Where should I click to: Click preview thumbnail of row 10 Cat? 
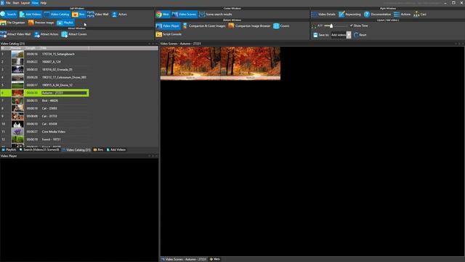(17, 124)
